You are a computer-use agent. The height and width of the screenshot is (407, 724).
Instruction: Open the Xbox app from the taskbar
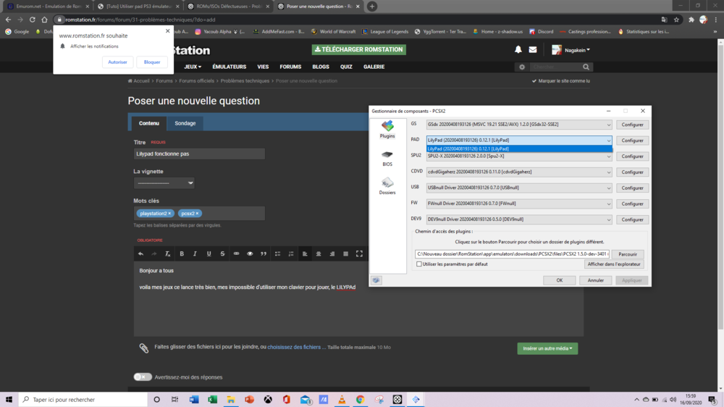(268, 400)
